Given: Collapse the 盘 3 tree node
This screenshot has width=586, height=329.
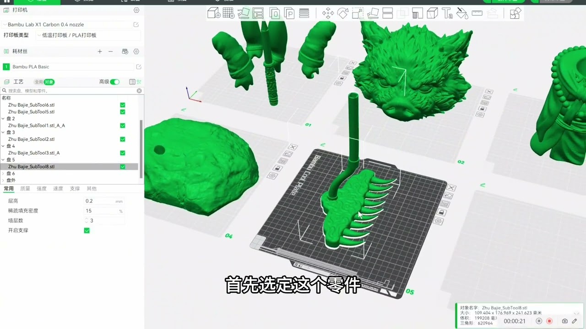Looking at the screenshot, I should [x=3, y=133].
